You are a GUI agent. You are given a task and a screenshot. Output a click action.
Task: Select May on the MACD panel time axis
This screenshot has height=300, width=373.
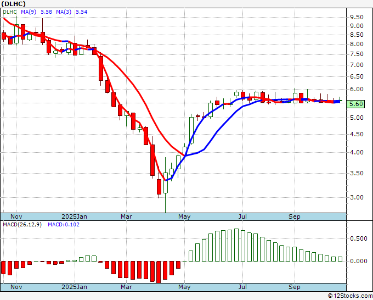[184, 287]
